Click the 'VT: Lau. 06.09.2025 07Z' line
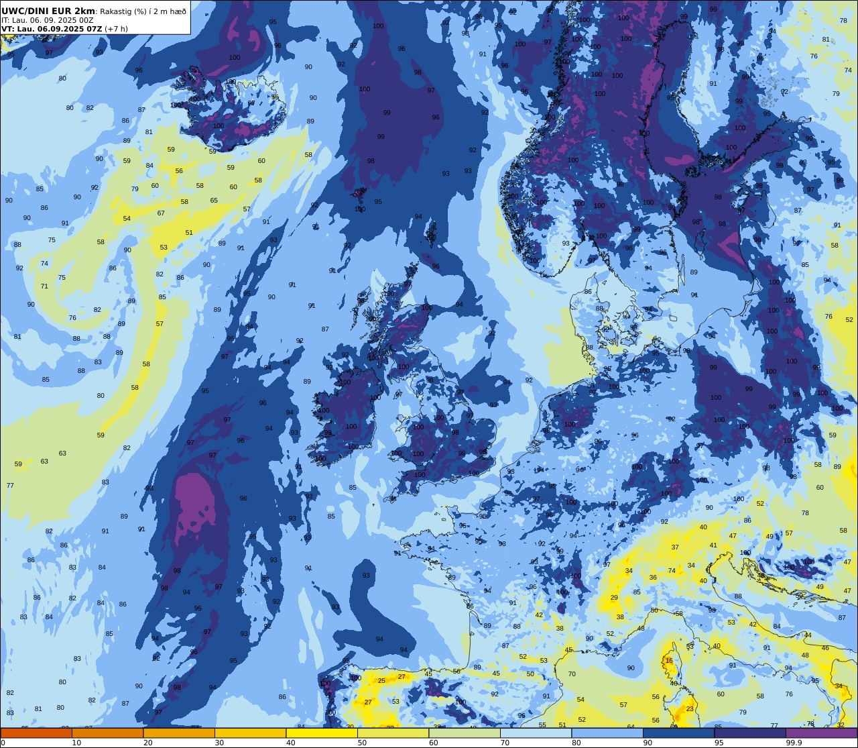Image resolution: width=858 pixels, height=748 pixels. point(52,29)
